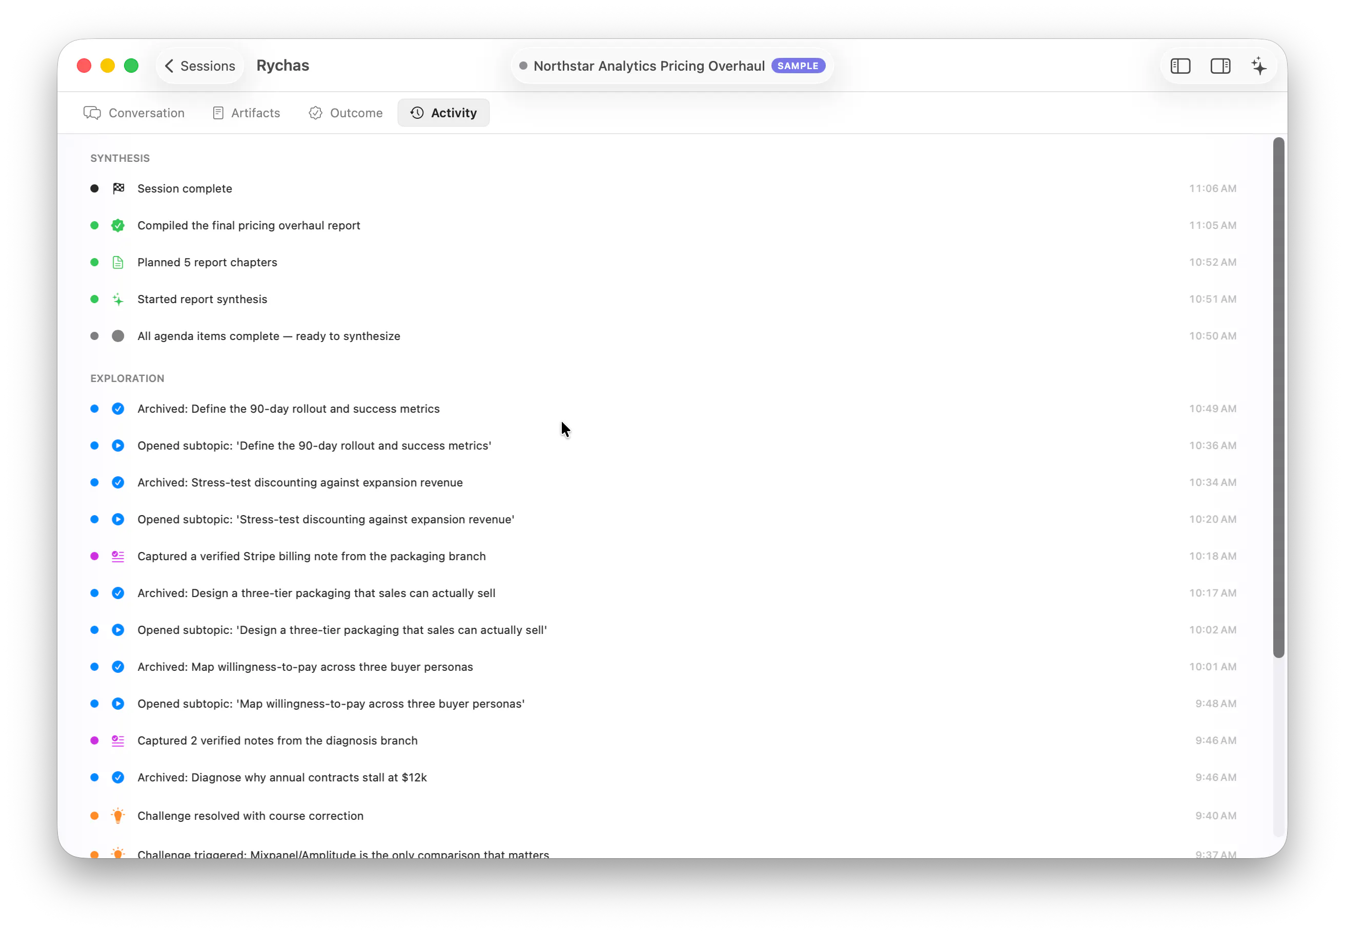
Task: Click the play icon for Opened three-tier packaging subtopic
Action: [x=118, y=630]
